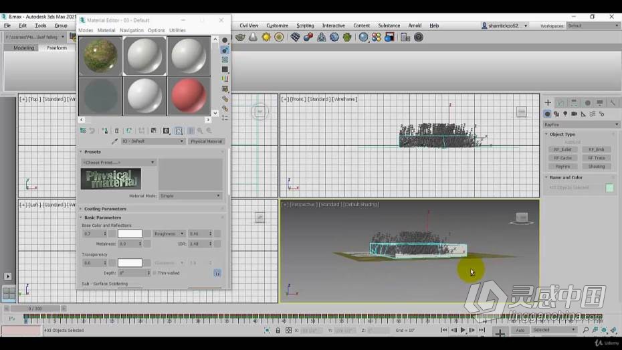Click the red molecule icon in main toolbar

click(308, 37)
